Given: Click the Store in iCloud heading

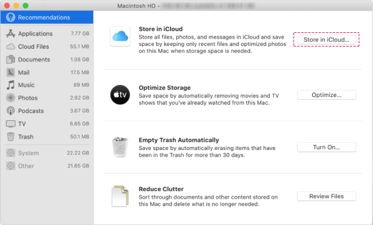Looking at the screenshot, I should point(161,29).
